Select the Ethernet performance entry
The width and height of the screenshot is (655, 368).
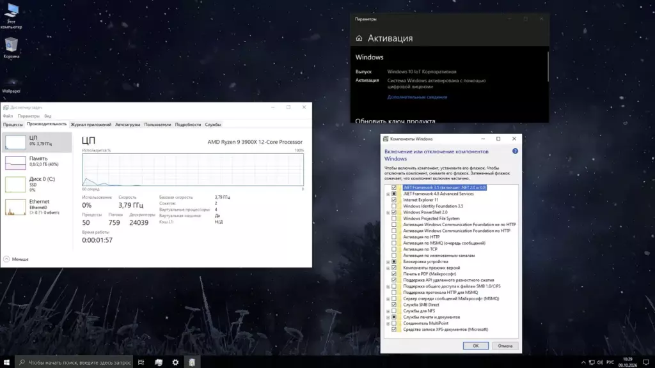tap(37, 207)
